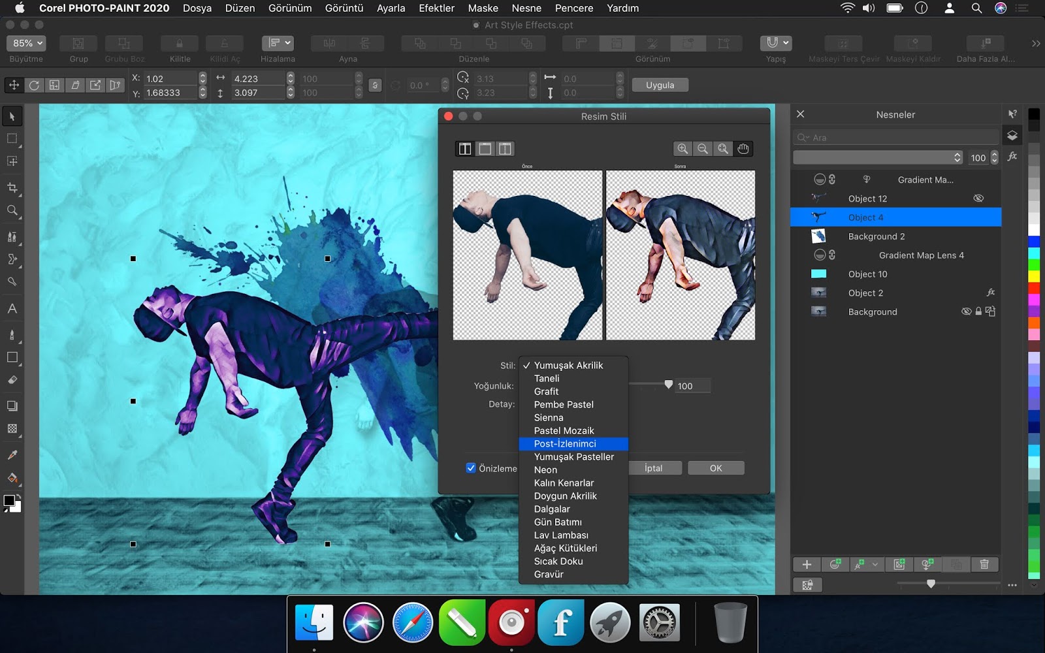
Task: Open System Preferences from the Dock
Action: click(660, 622)
